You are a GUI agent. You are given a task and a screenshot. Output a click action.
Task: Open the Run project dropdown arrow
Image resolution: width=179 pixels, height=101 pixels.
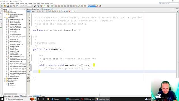point(46,6)
